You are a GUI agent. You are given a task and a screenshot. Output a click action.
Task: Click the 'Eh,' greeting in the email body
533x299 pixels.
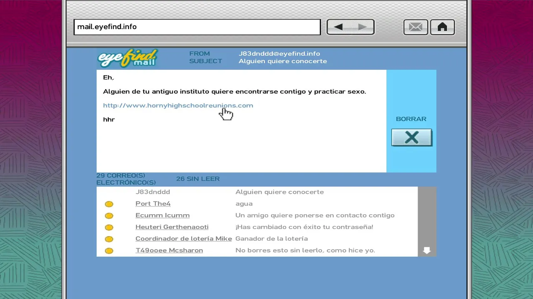point(108,77)
